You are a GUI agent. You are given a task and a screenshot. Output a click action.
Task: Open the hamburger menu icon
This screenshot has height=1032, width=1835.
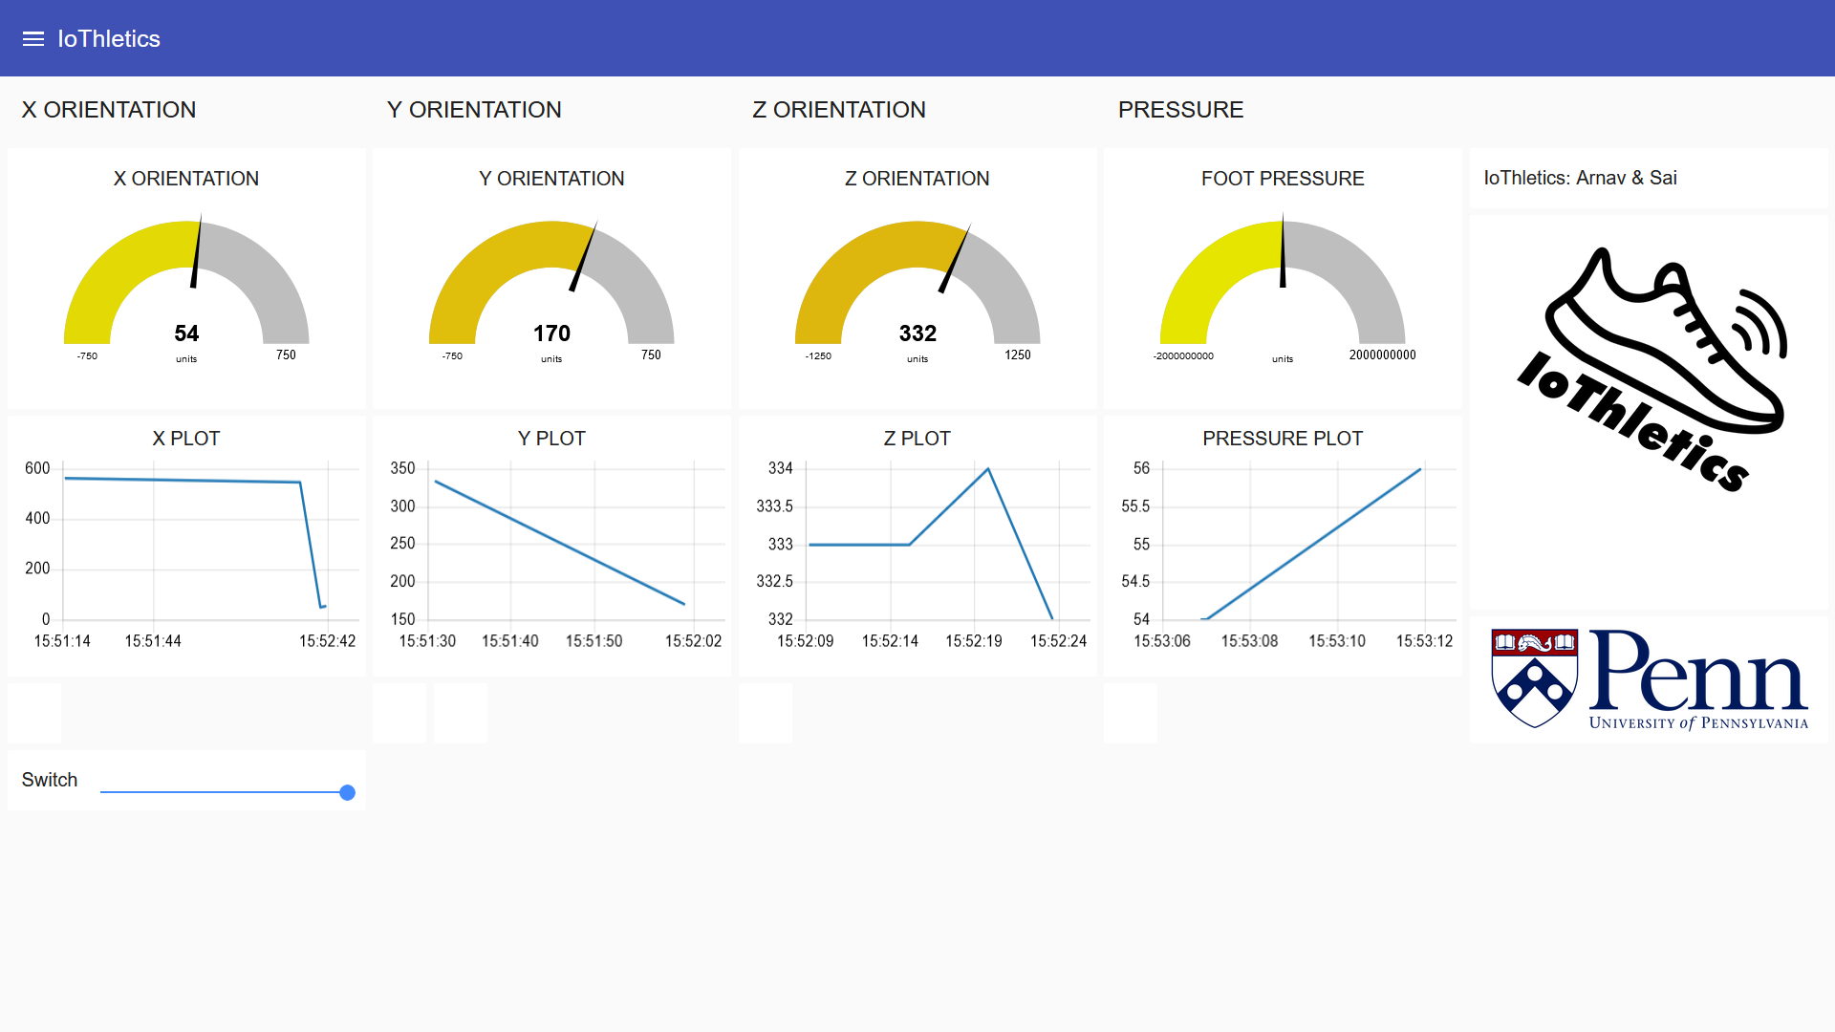(x=33, y=39)
